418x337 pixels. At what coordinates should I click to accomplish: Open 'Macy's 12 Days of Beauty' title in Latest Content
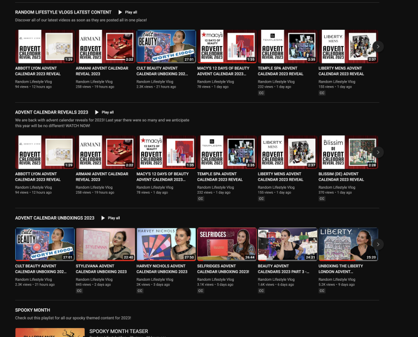(x=223, y=71)
